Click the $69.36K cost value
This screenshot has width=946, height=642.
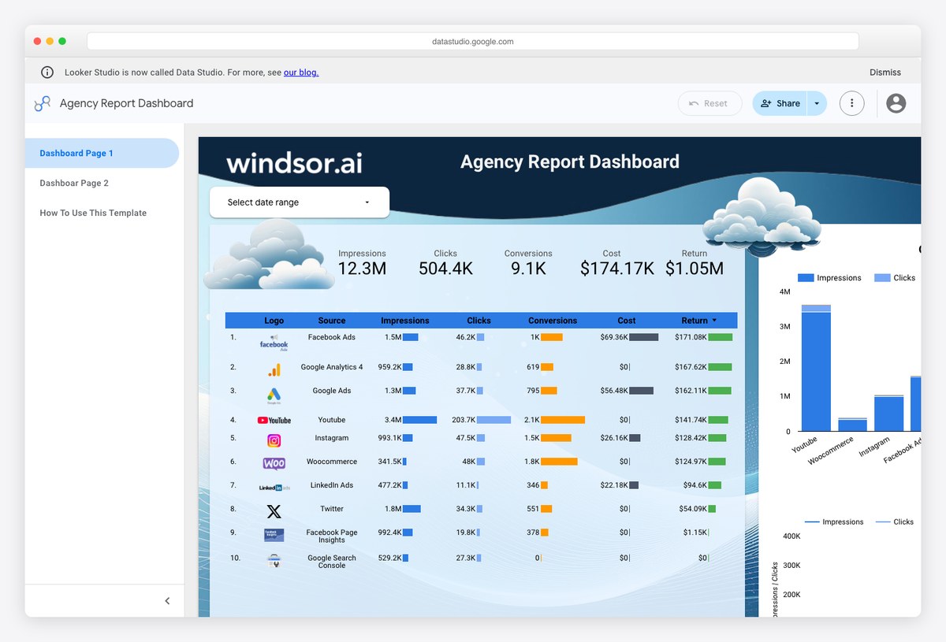(x=614, y=337)
